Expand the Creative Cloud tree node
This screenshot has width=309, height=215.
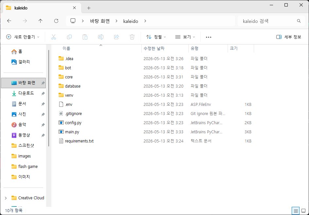pyautogui.click(x=6, y=198)
